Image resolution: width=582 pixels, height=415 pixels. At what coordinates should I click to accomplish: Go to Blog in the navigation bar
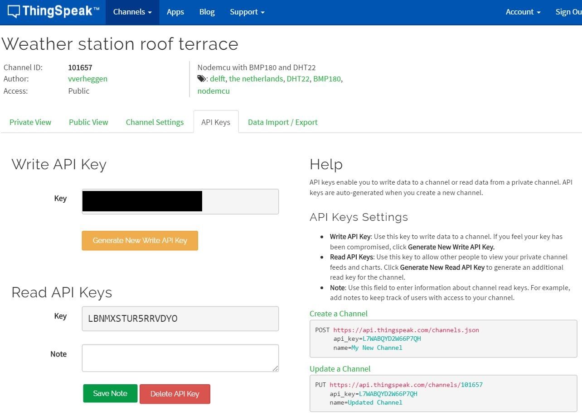tap(207, 12)
